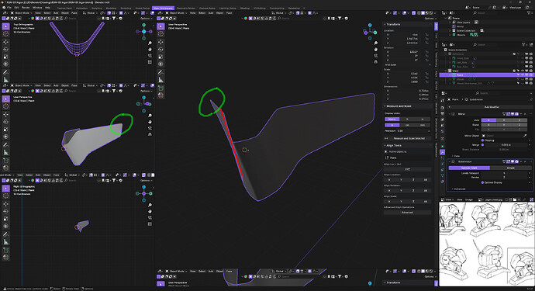The height and width of the screenshot is (291, 535).
Task: Open the XYZ Euler rotation mode dropdown
Action: [407, 64]
